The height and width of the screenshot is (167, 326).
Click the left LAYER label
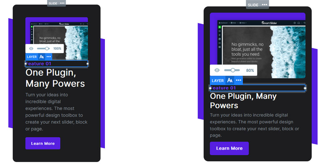tap(32, 57)
